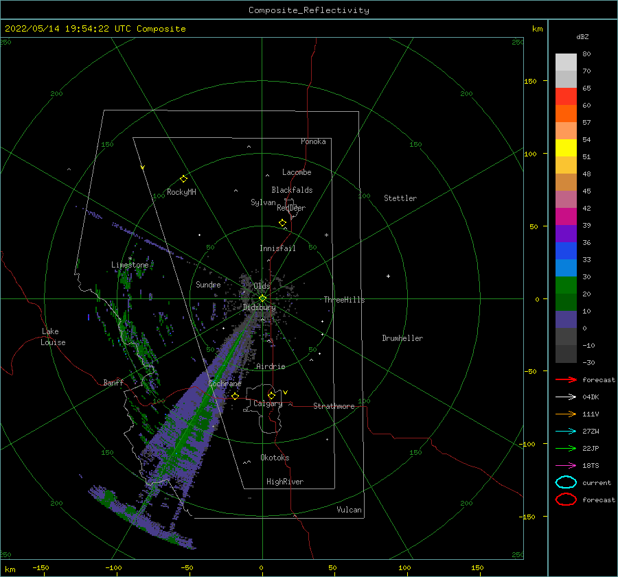Click the 'Lacombe' city label
The image size is (618, 577).
tap(297, 172)
